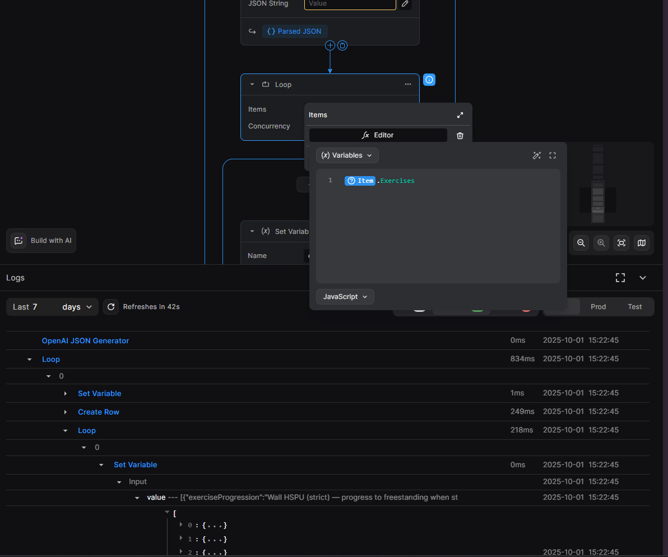Viewport: 668px width, 557px height.
Task: Toggle the minimap map icon
Action: pos(642,243)
